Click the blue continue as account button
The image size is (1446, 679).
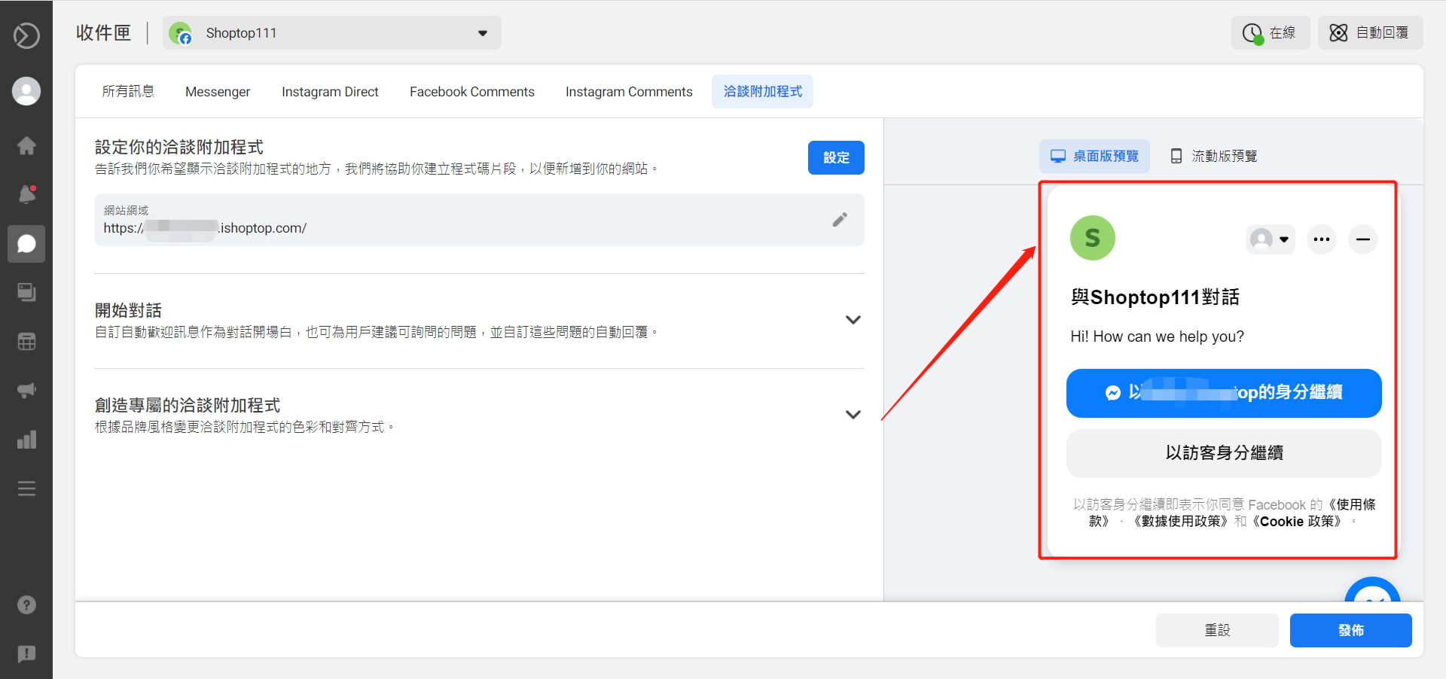(x=1224, y=393)
